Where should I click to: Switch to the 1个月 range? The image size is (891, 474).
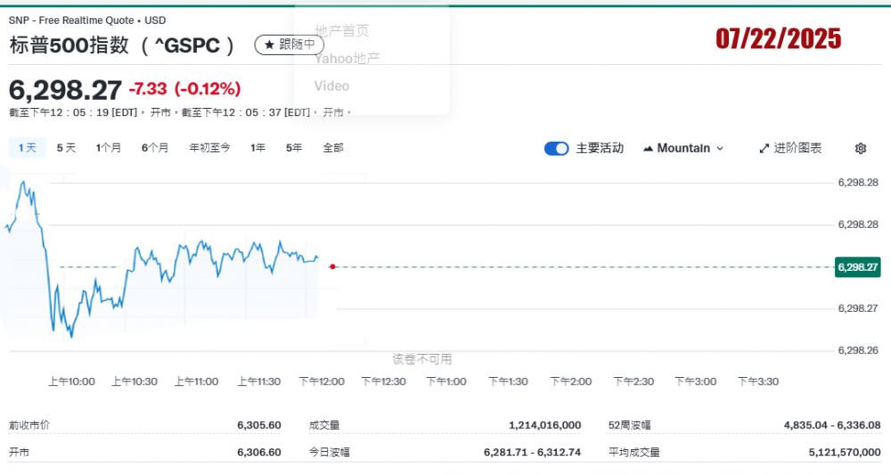(109, 148)
